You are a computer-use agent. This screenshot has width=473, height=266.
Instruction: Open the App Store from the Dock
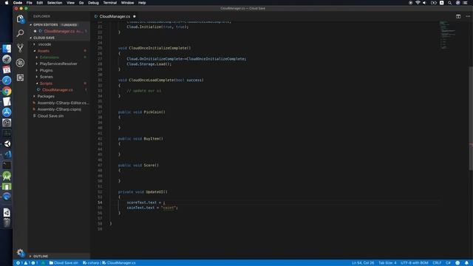7,112
